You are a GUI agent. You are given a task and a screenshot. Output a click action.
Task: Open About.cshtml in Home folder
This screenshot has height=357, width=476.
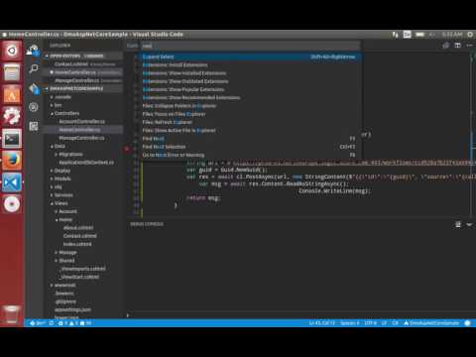point(78,228)
